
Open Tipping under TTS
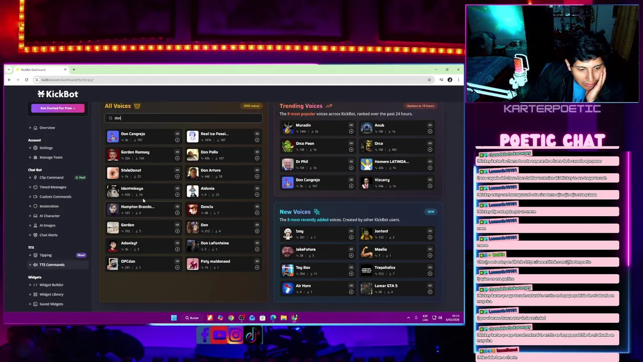[45, 255]
